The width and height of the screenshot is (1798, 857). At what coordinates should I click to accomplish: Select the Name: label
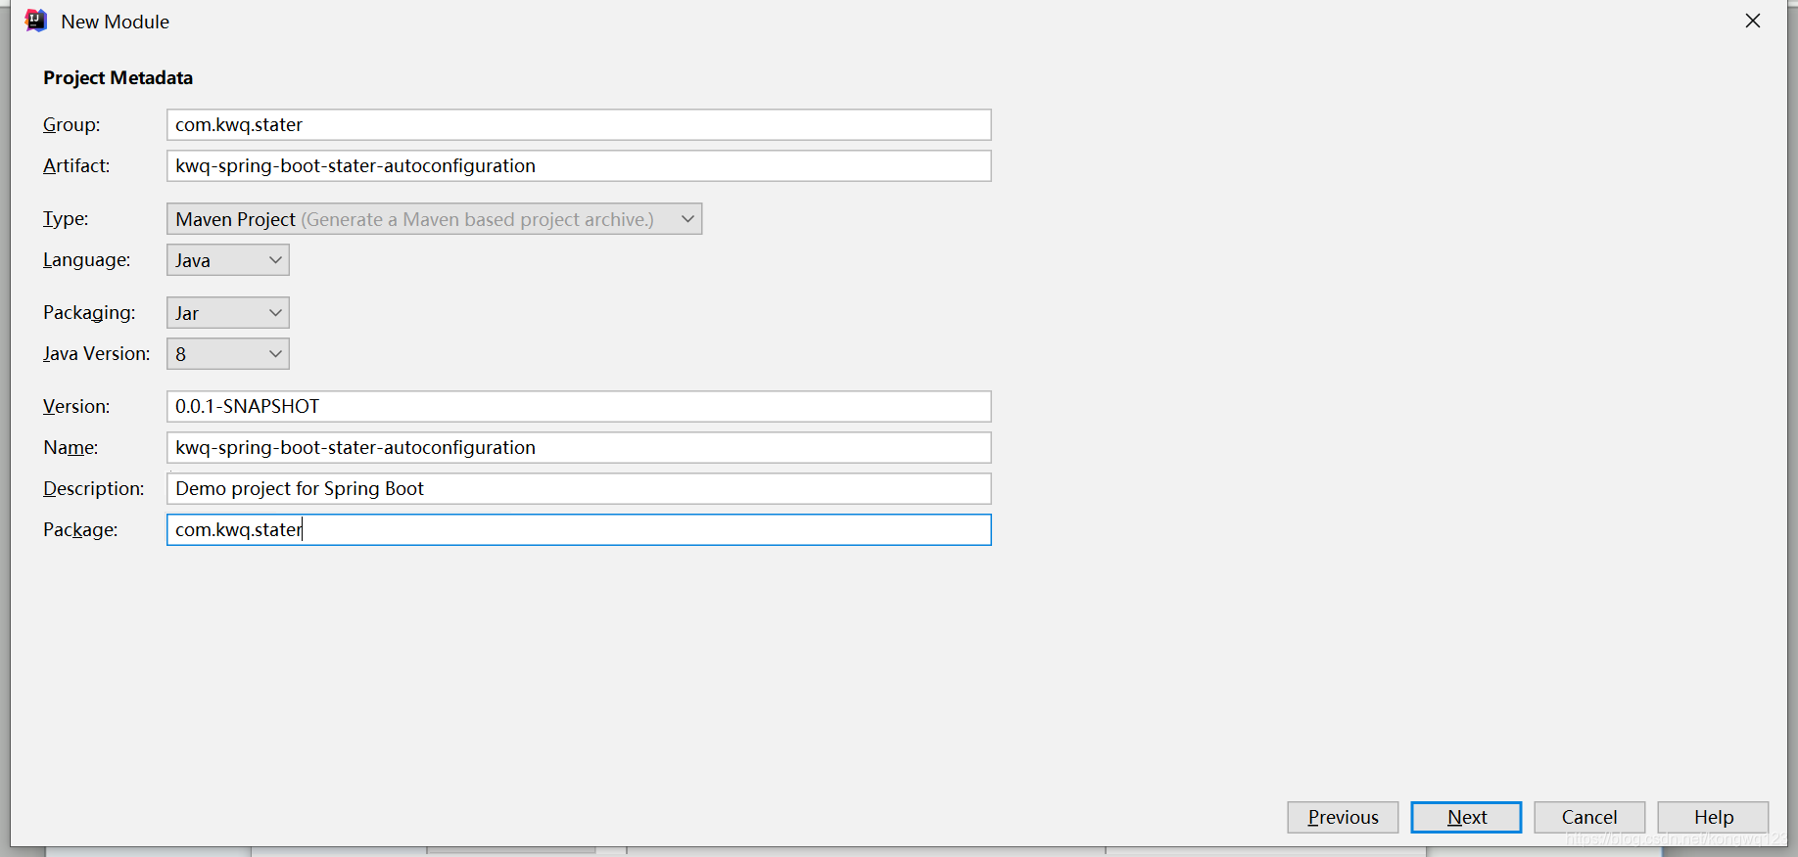click(71, 447)
